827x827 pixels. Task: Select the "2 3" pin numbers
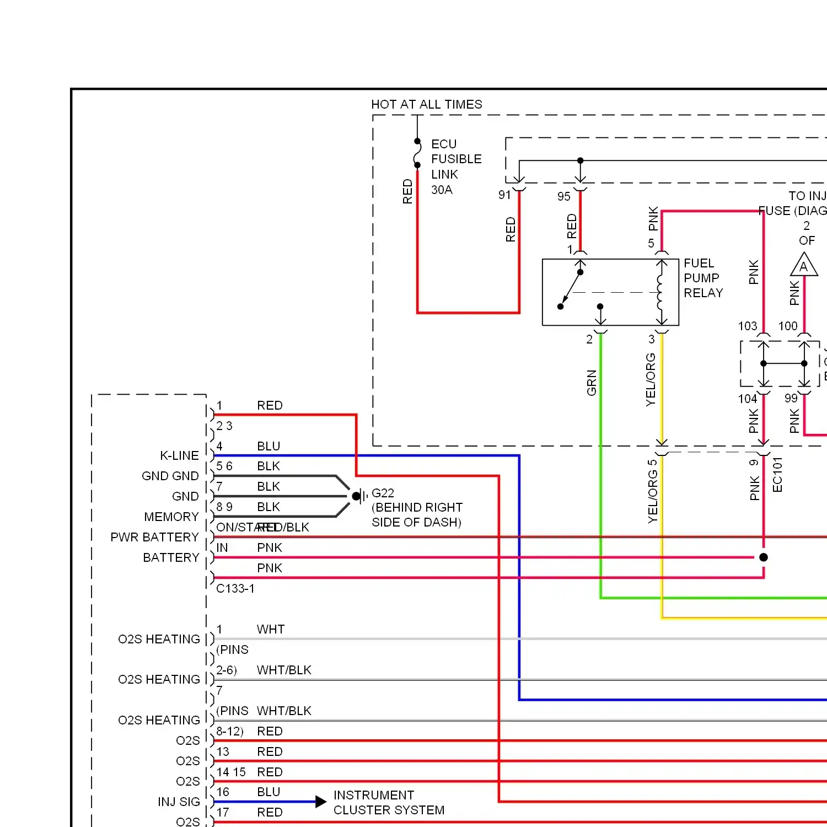[x=224, y=426]
